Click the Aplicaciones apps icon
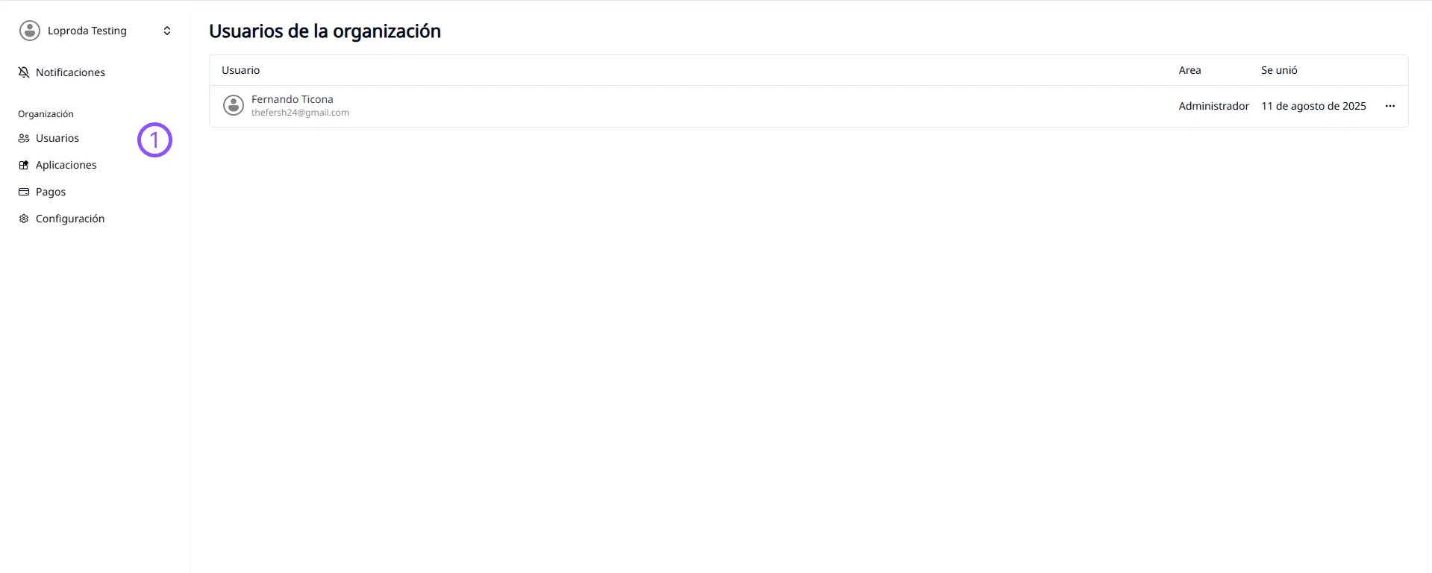The image size is (1432, 573). coord(24,165)
